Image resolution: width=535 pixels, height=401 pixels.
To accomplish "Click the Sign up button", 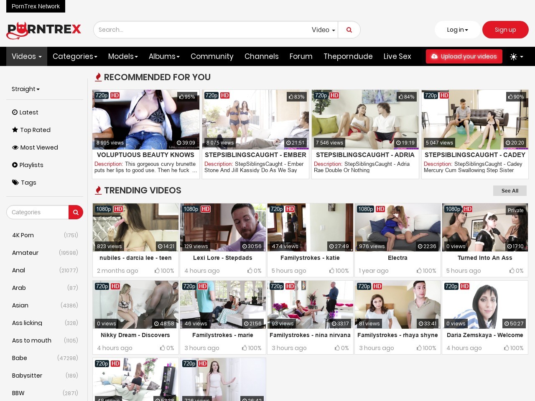I will (x=505, y=30).
